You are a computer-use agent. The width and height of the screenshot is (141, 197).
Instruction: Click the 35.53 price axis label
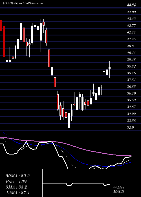(x=131, y=100)
